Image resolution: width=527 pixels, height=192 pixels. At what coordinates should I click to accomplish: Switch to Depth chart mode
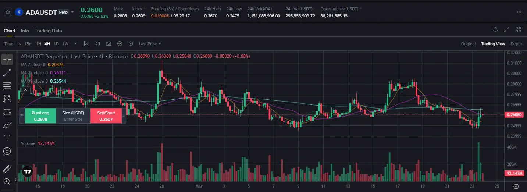pyautogui.click(x=516, y=44)
